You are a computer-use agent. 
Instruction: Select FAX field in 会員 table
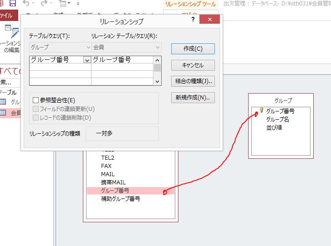(106, 166)
